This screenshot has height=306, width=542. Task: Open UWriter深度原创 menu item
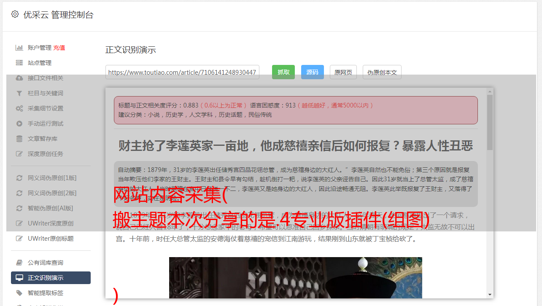click(x=51, y=223)
